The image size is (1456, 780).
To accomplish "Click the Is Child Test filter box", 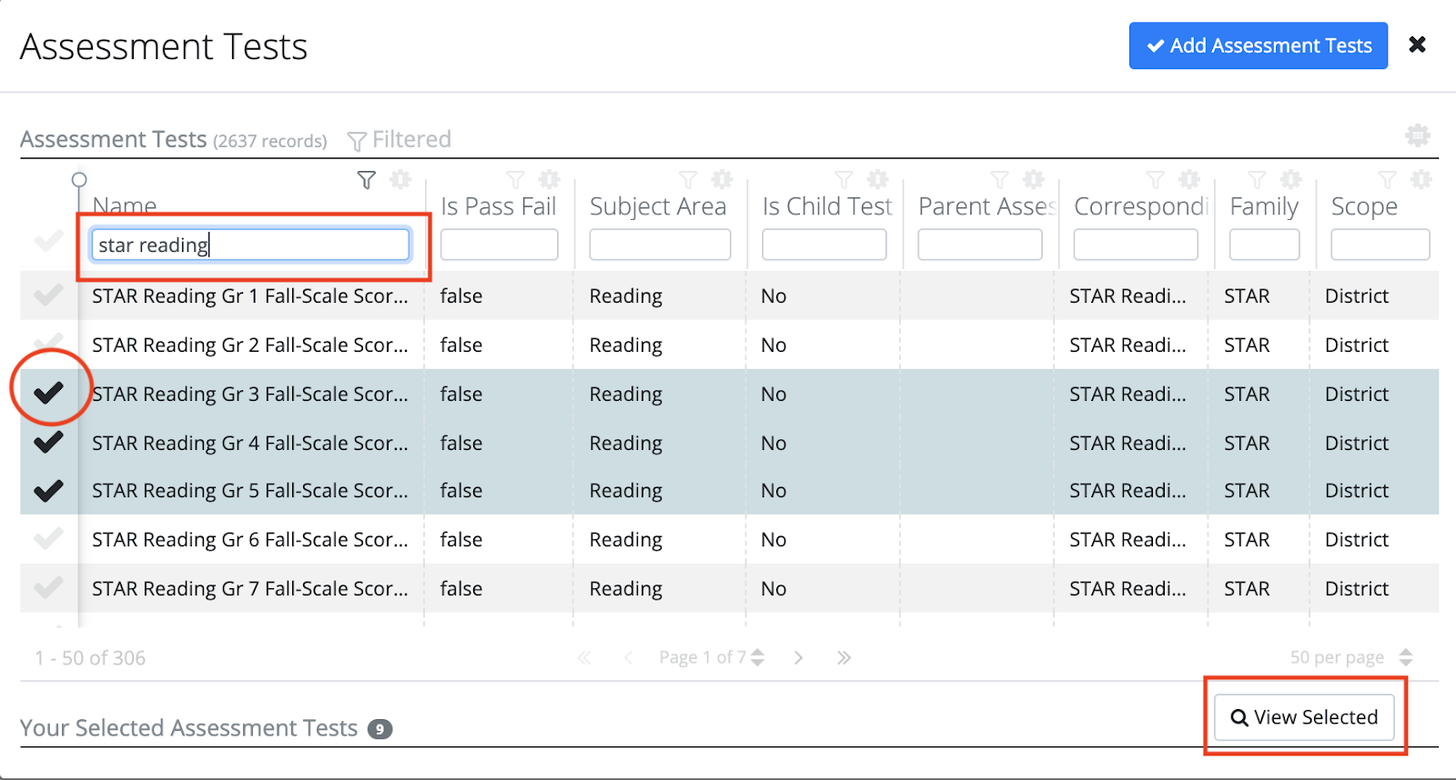I will pos(824,245).
